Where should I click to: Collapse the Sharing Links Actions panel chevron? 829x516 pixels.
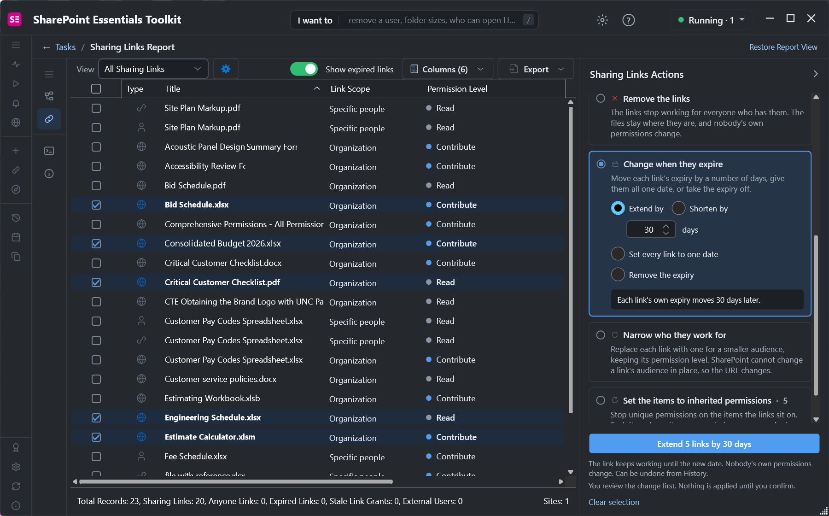click(816, 74)
